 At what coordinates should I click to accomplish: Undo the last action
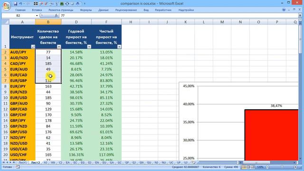tap(20, 4)
